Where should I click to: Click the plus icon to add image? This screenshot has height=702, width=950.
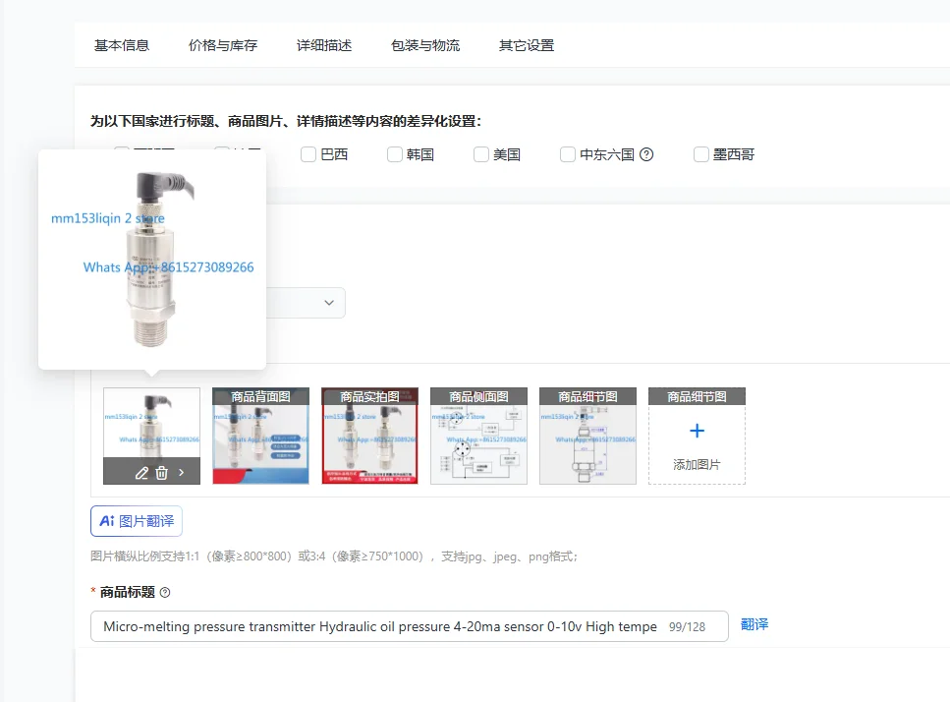[x=697, y=431]
